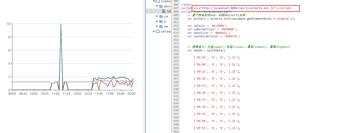Viewport: 340px width, 133px height.
Task: Click 'var data0 = splitData([' line
Action: (x=206, y=50)
